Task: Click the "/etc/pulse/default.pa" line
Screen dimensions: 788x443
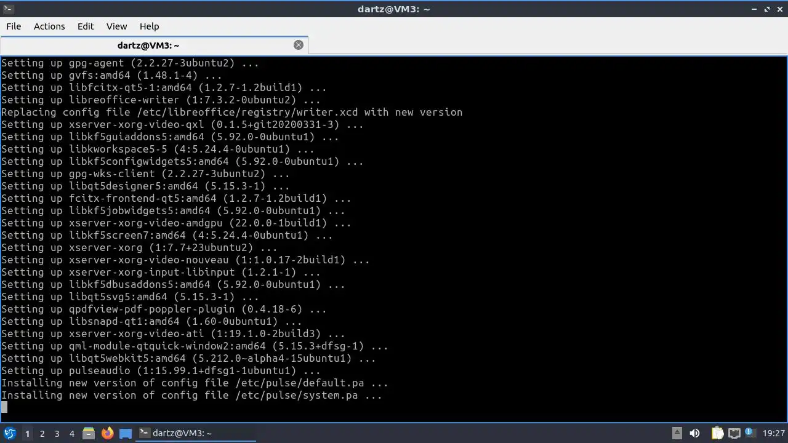Action: (195, 383)
